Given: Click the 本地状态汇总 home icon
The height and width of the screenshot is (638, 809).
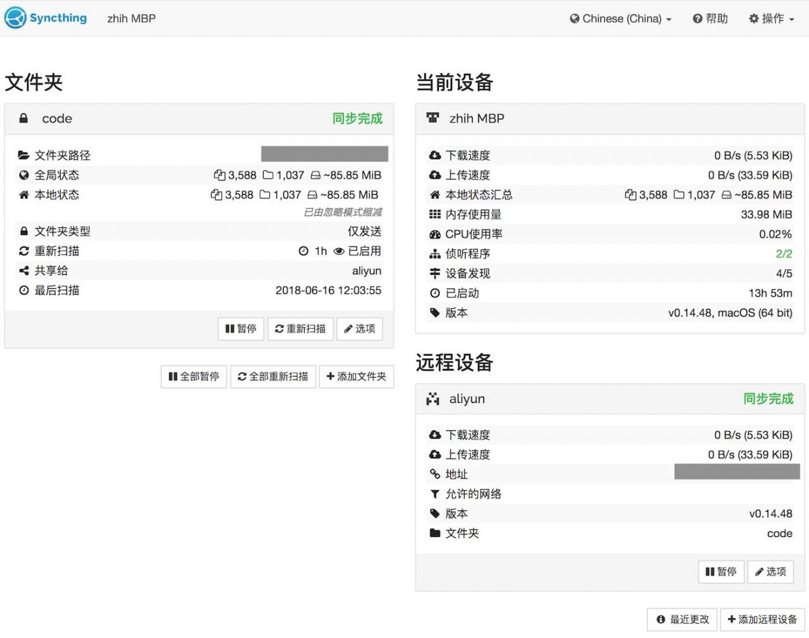Looking at the screenshot, I should [x=435, y=195].
